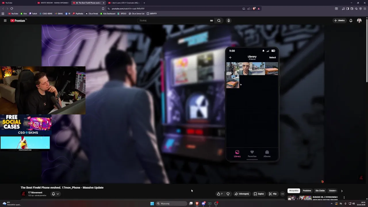This screenshot has height=207, width=368.
Task: Go to YouTube Premium home via logo
Action: point(18,20)
